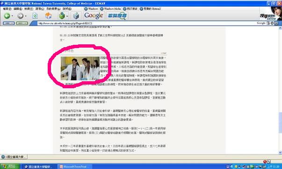Click the Home house icon
The width and height of the screenshot is (282, 169).
48,16
